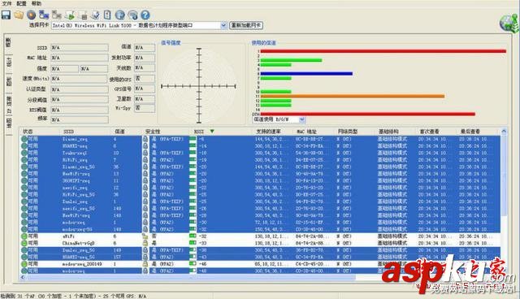Open help via the blue question mark icon
Viewport: 520px width, 299px height.
pyautogui.click(x=145, y=15)
